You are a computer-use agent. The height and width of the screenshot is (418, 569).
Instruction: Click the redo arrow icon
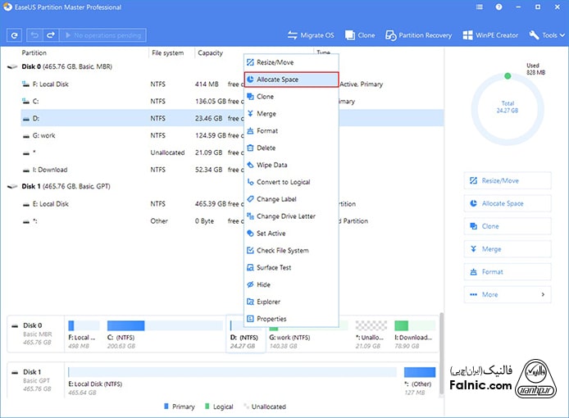pyautogui.click(x=51, y=35)
